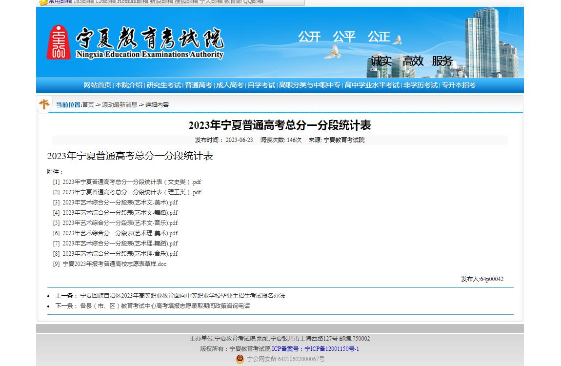Select 研究生考试 from the navigation bar
This screenshot has height=366, width=561.
pyautogui.click(x=164, y=85)
